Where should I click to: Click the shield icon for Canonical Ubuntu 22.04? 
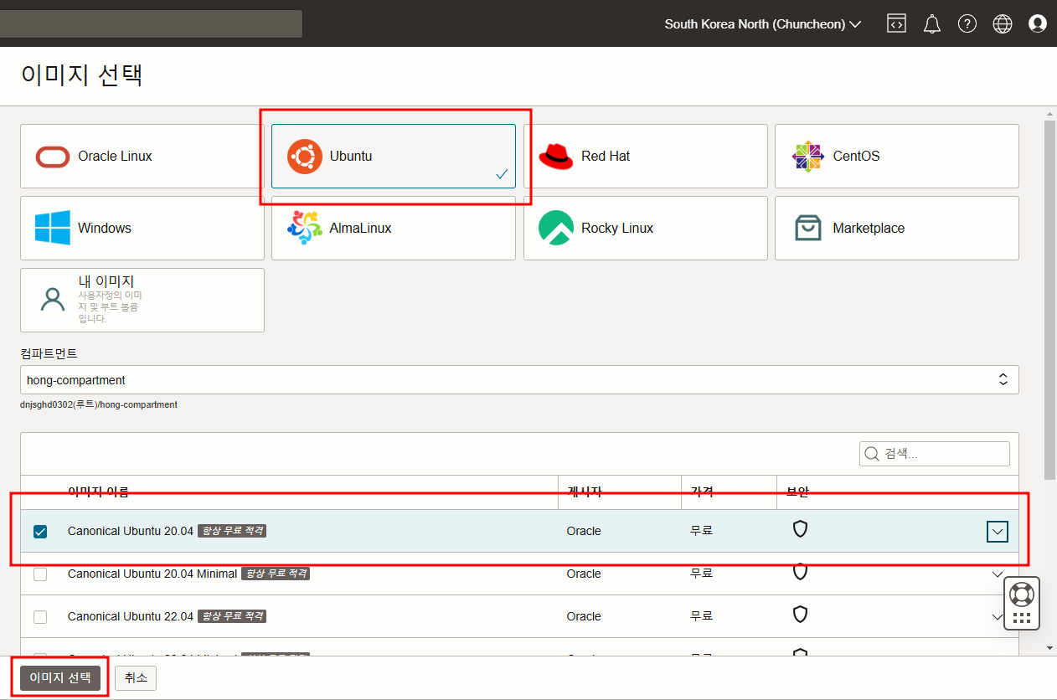[800, 615]
